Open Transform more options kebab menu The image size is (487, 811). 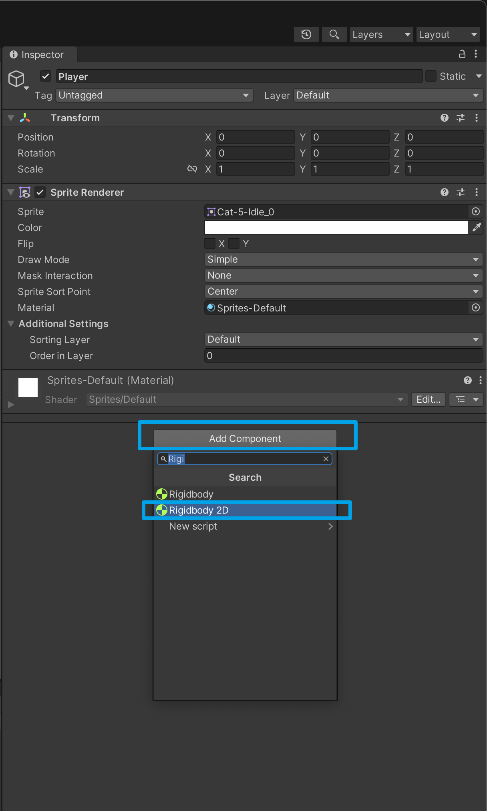click(476, 118)
